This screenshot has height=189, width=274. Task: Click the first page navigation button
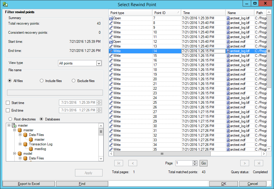119,163
